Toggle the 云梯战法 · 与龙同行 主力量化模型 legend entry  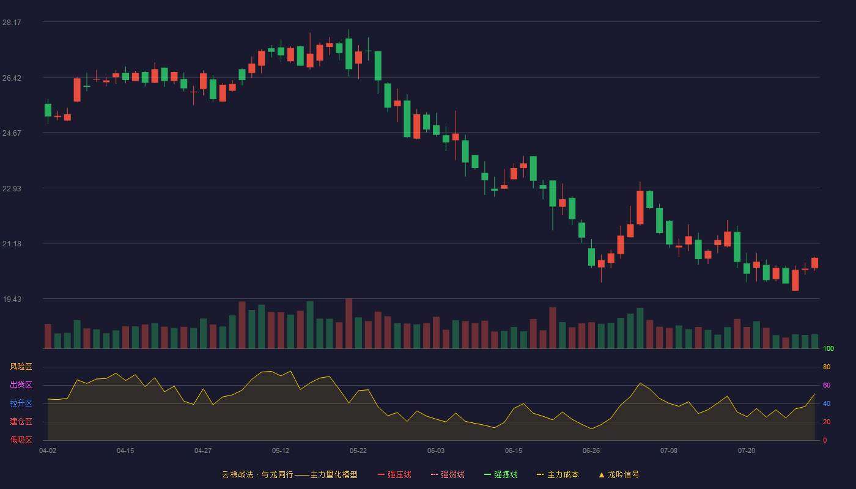pos(289,474)
